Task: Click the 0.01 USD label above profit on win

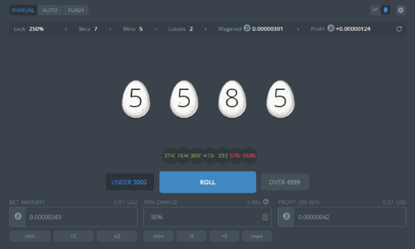Action: click(394, 202)
